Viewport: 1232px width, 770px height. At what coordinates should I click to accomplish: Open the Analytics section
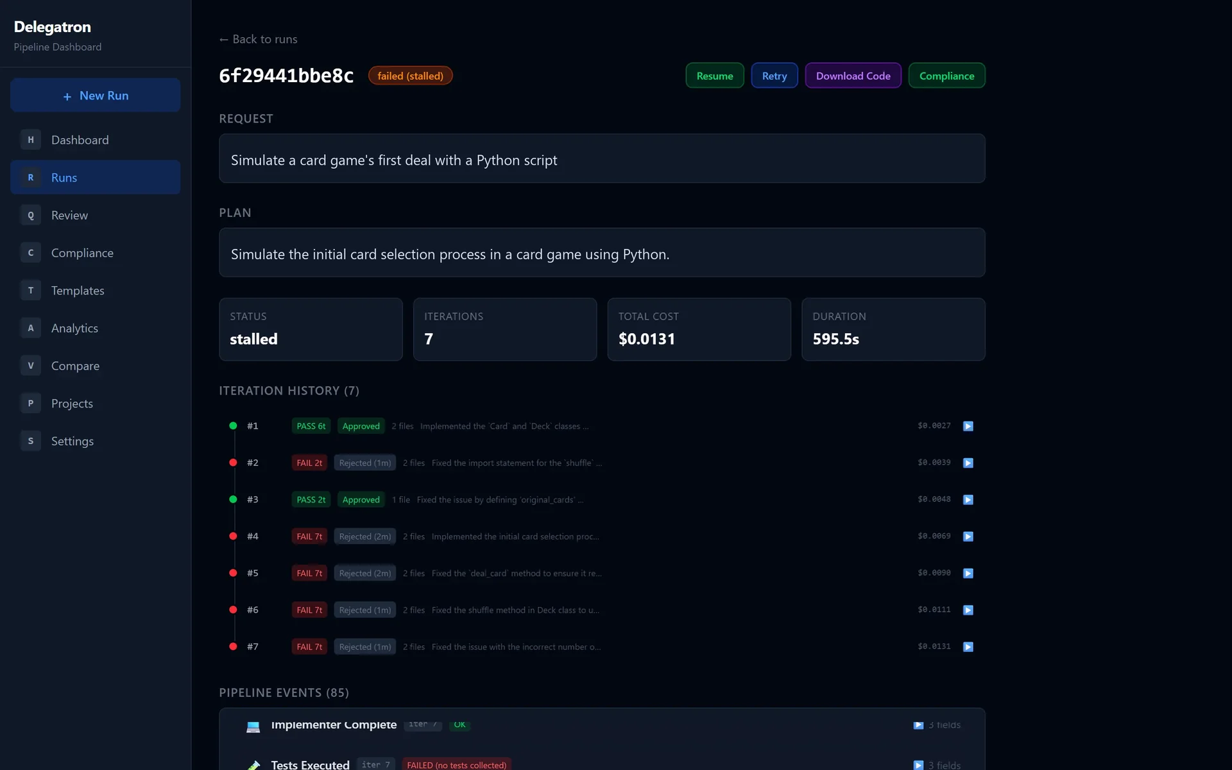pyautogui.click(x=95, y=328)
